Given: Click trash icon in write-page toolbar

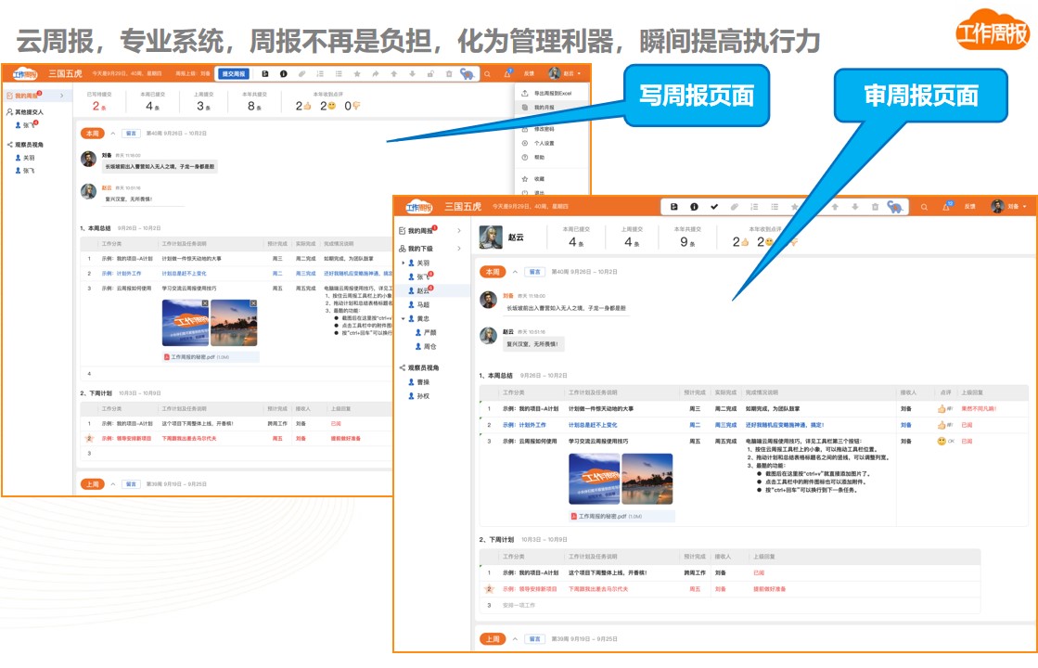Looking at the screenshot, I should [x=449, y=73].
